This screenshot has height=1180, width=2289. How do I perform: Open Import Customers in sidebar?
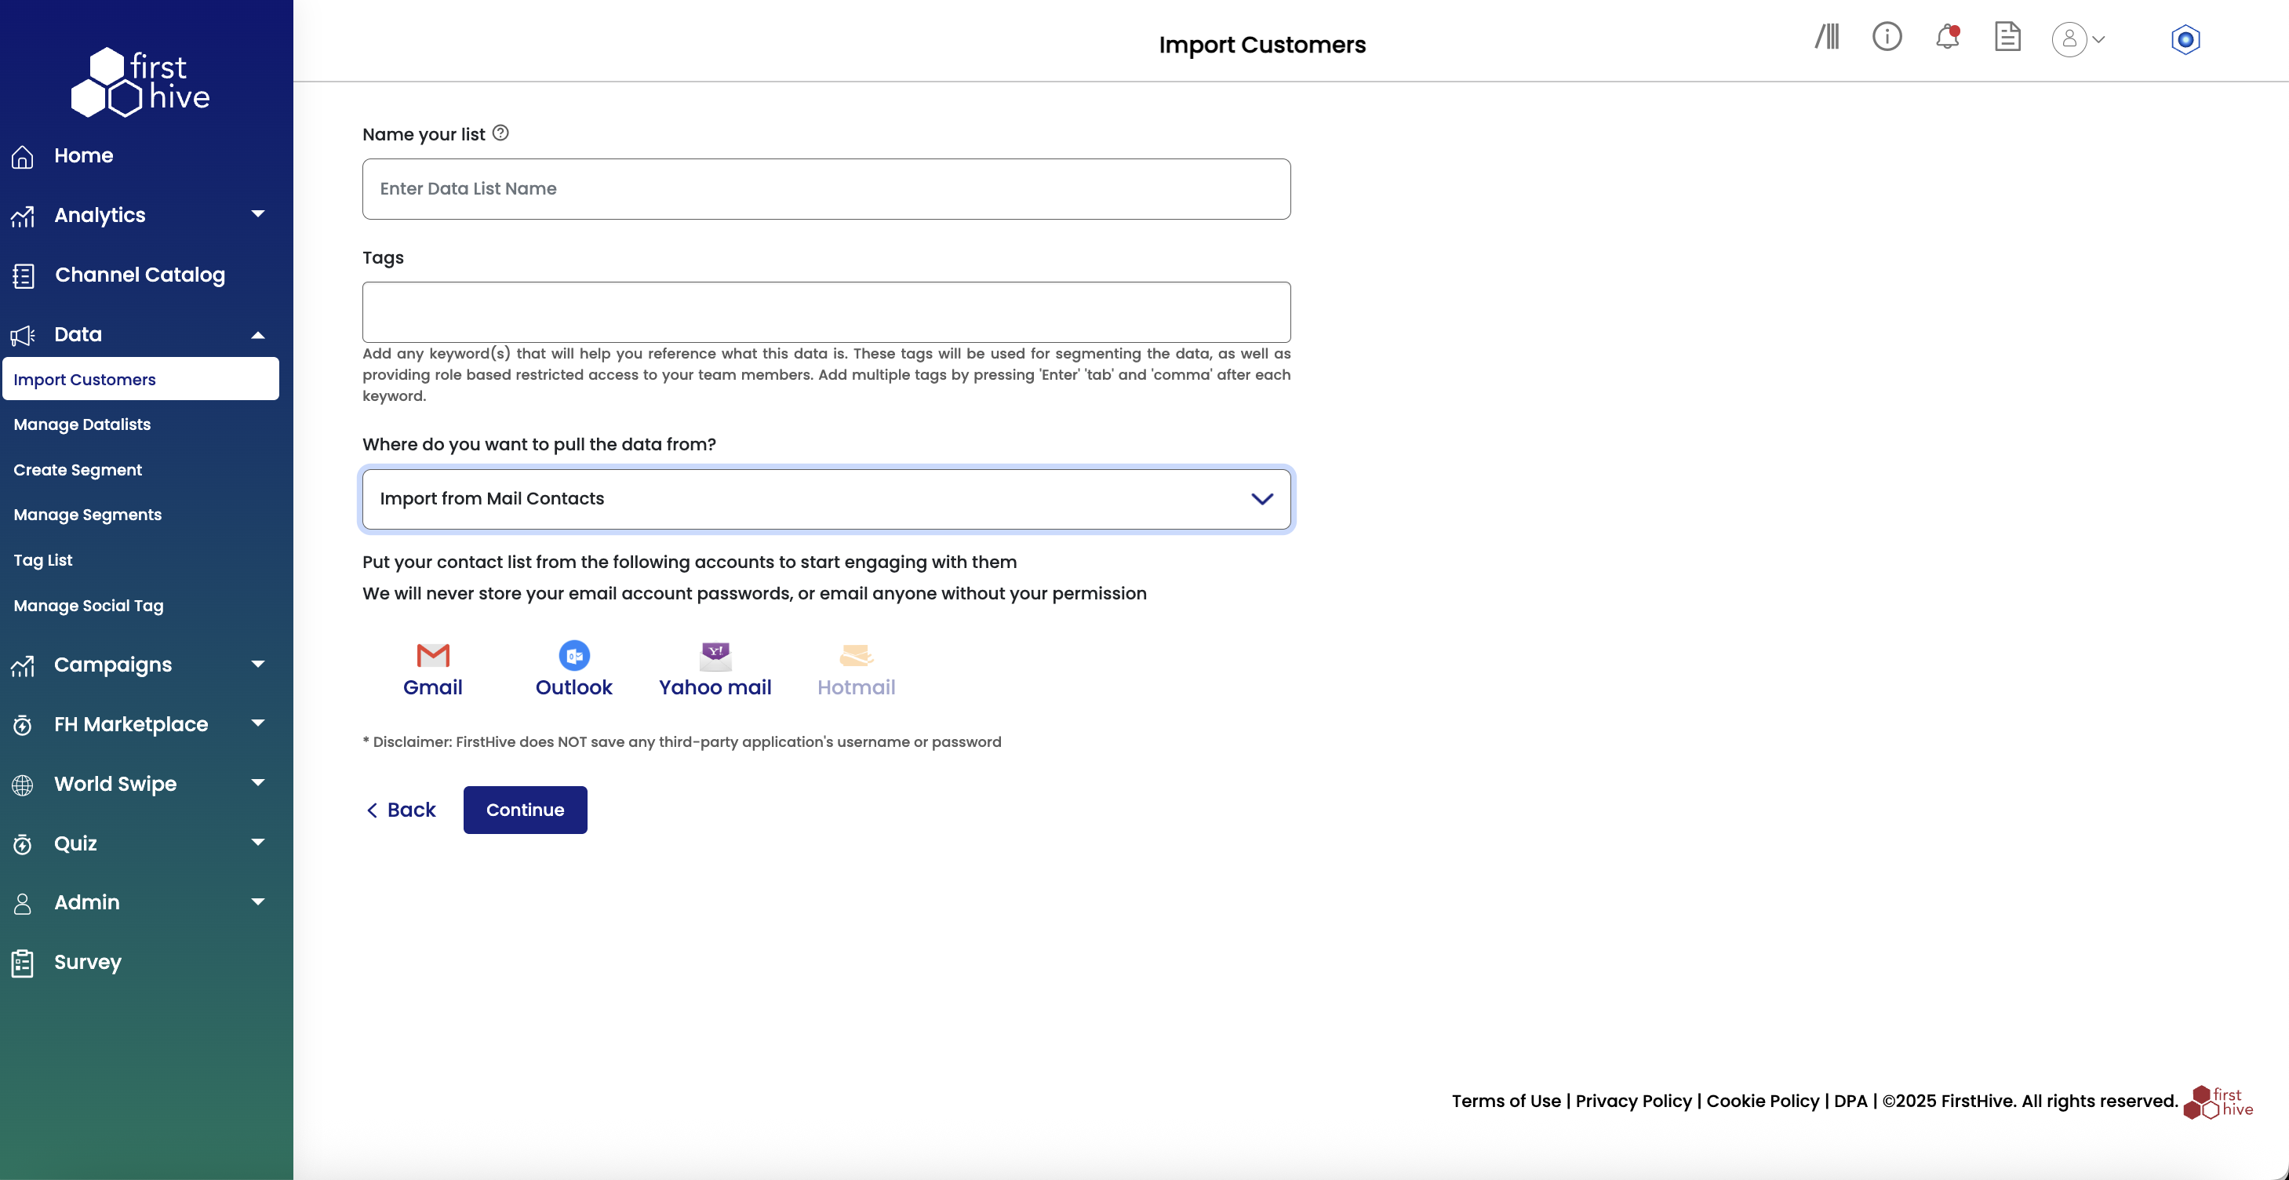click(x=140, y=380)
